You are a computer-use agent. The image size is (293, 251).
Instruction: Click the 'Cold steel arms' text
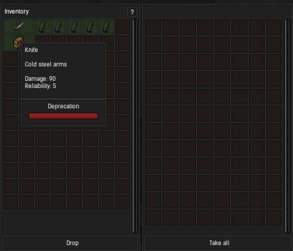click(x=46, y=64)
